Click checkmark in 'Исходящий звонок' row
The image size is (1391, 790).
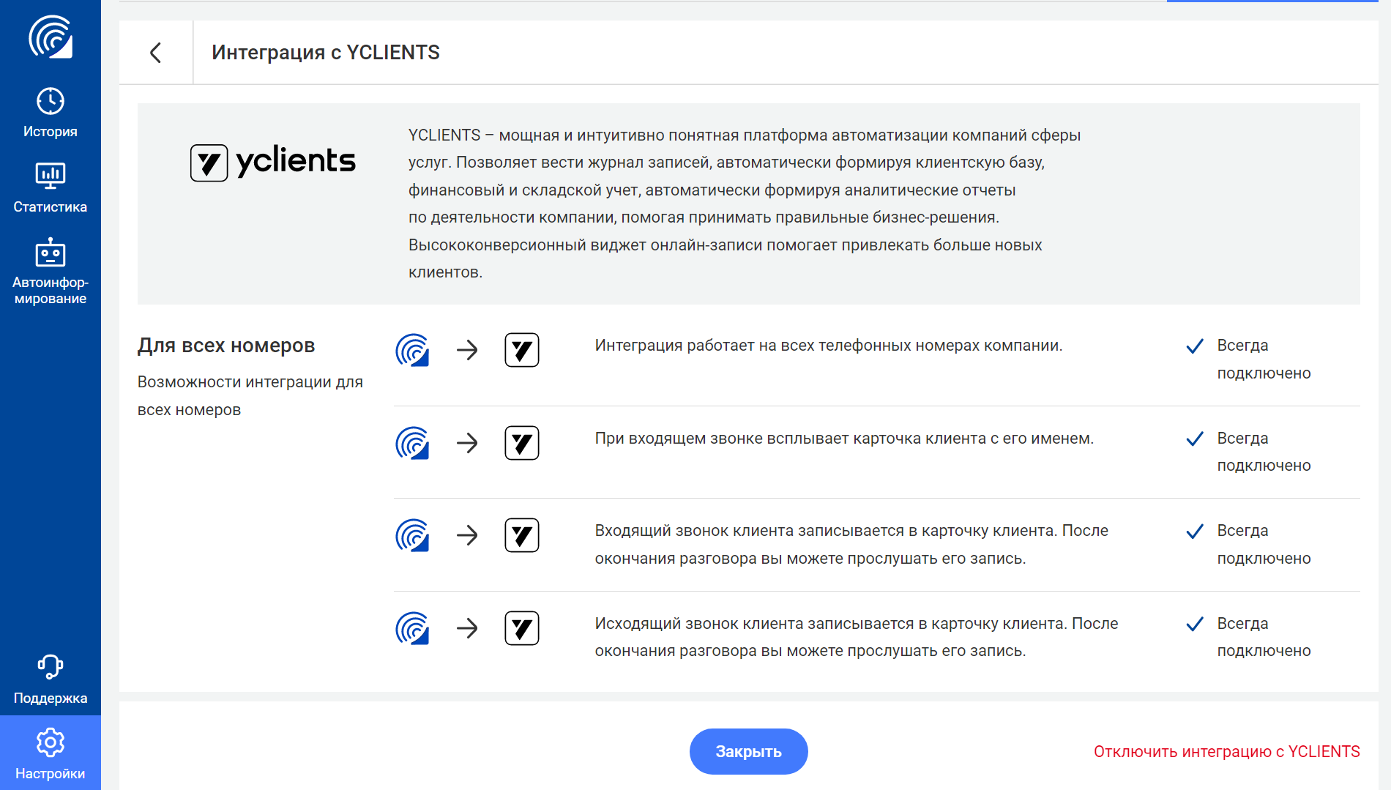tap(1195, 624)
